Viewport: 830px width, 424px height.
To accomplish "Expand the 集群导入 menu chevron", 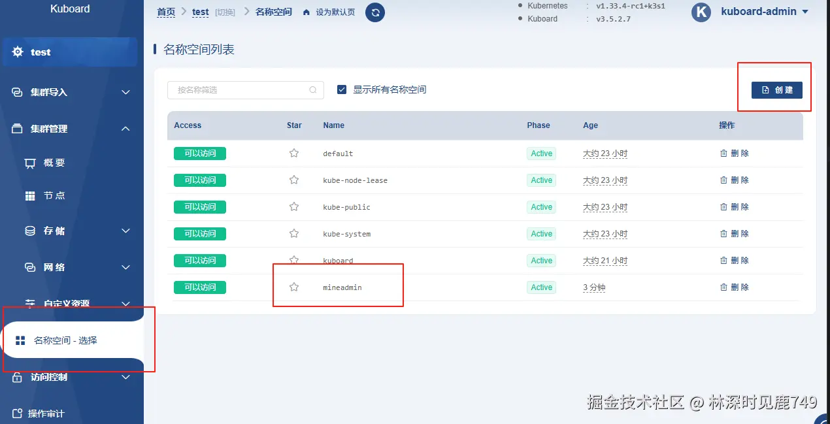I will pos(126,92).
